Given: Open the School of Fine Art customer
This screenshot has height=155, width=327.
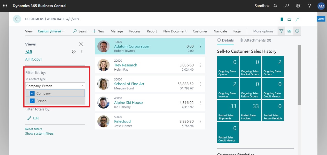Looking at the screenshot, I should [x=129, y=84].
